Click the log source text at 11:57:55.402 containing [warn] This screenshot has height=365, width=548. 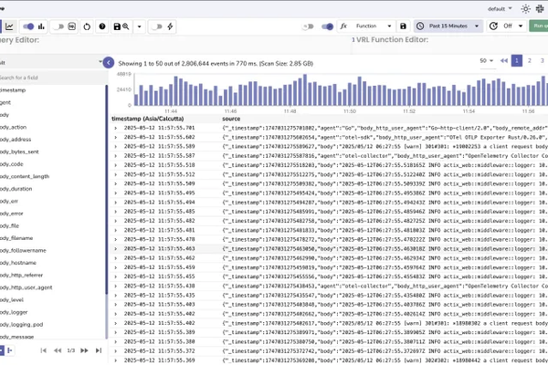385,323
